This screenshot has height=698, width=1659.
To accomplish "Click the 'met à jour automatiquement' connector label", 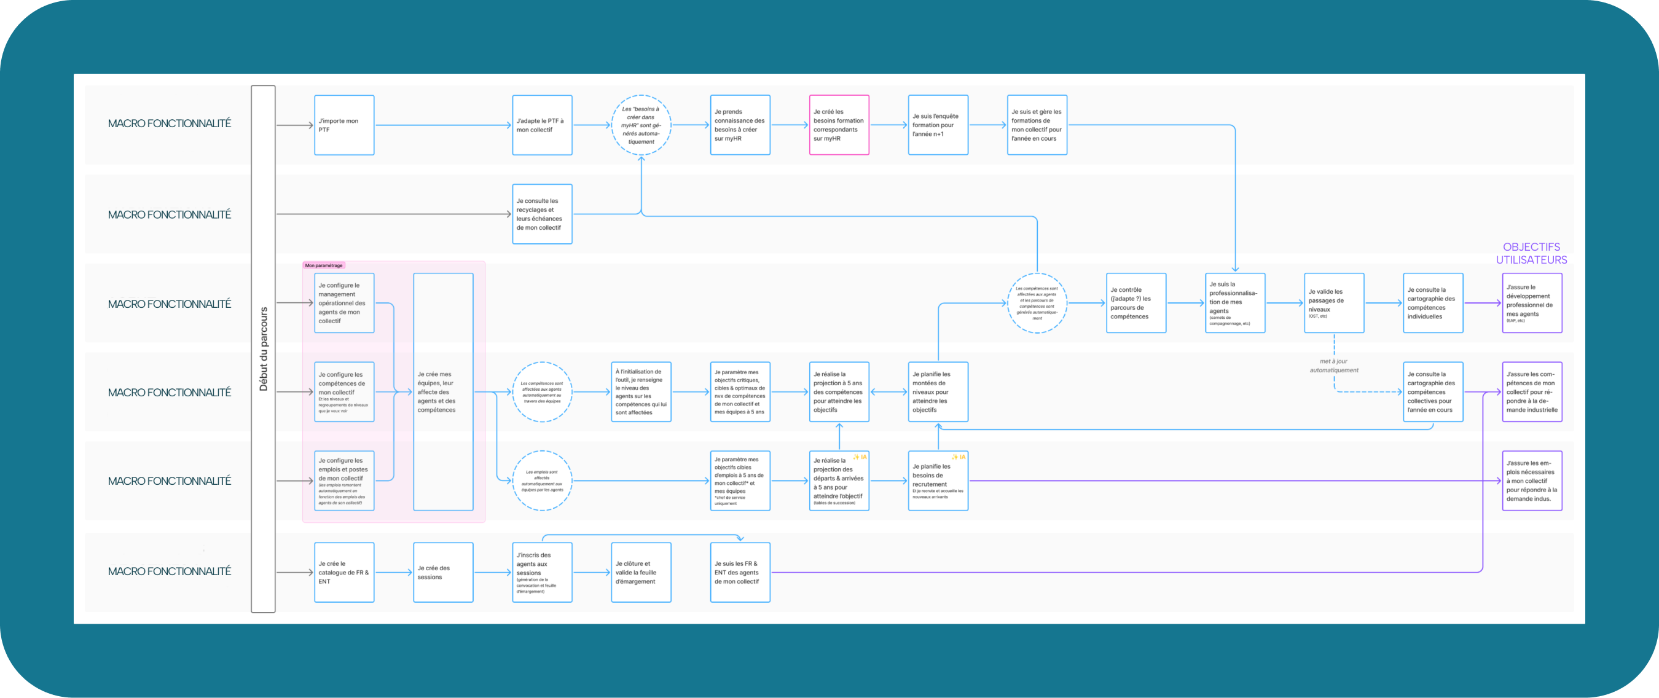I will pyautogui.click(x=1334, y=366).
